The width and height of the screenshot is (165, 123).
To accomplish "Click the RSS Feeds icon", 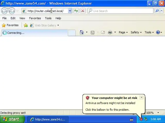I will tap(93, 33).
